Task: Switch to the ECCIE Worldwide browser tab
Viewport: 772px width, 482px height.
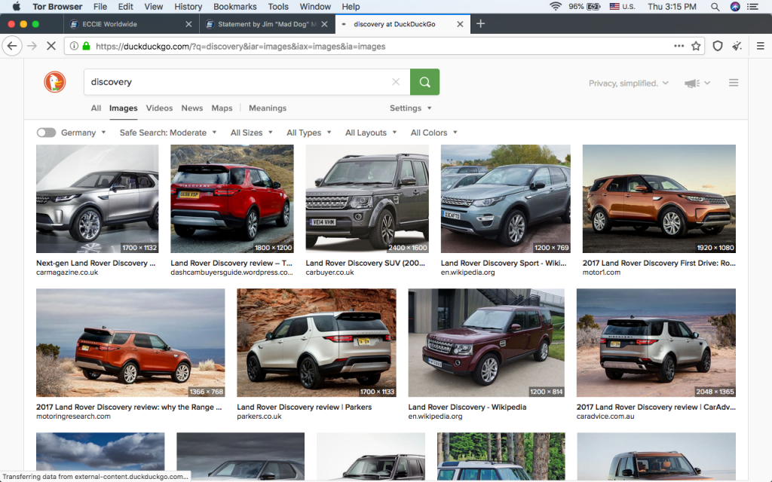Action: tap(131, 24)
